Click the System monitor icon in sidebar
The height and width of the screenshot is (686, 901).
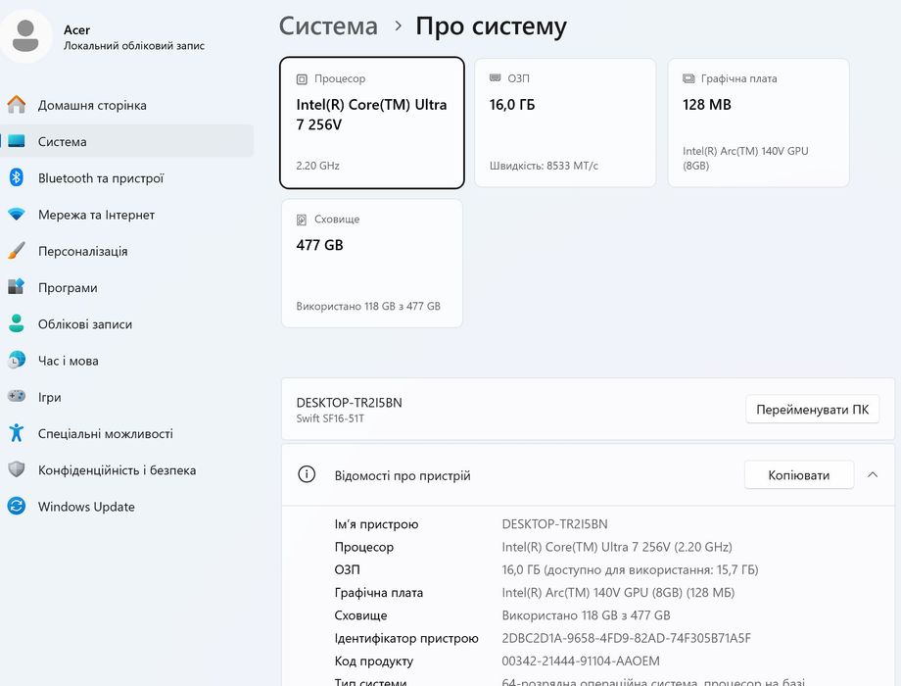pyautogui.click(x=16, y=141)
